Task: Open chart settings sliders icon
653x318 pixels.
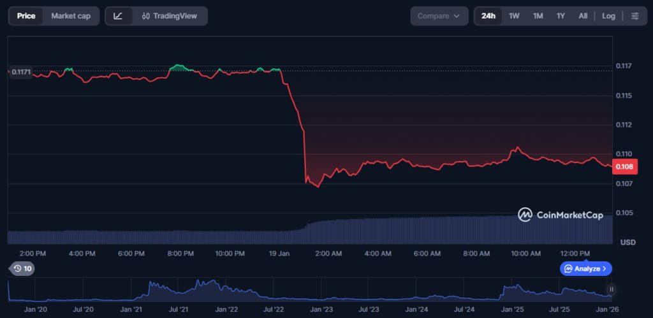Action: pos(635,16)
